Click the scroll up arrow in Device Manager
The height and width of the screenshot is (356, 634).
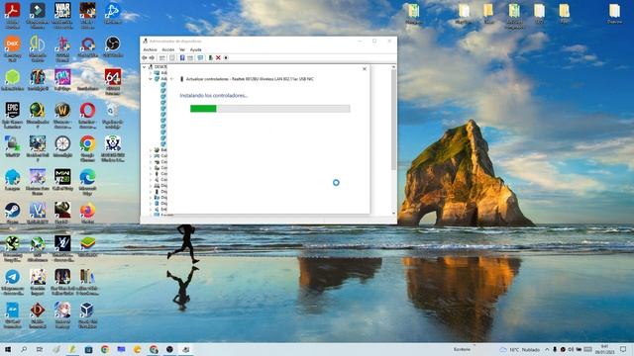[394, 67]
